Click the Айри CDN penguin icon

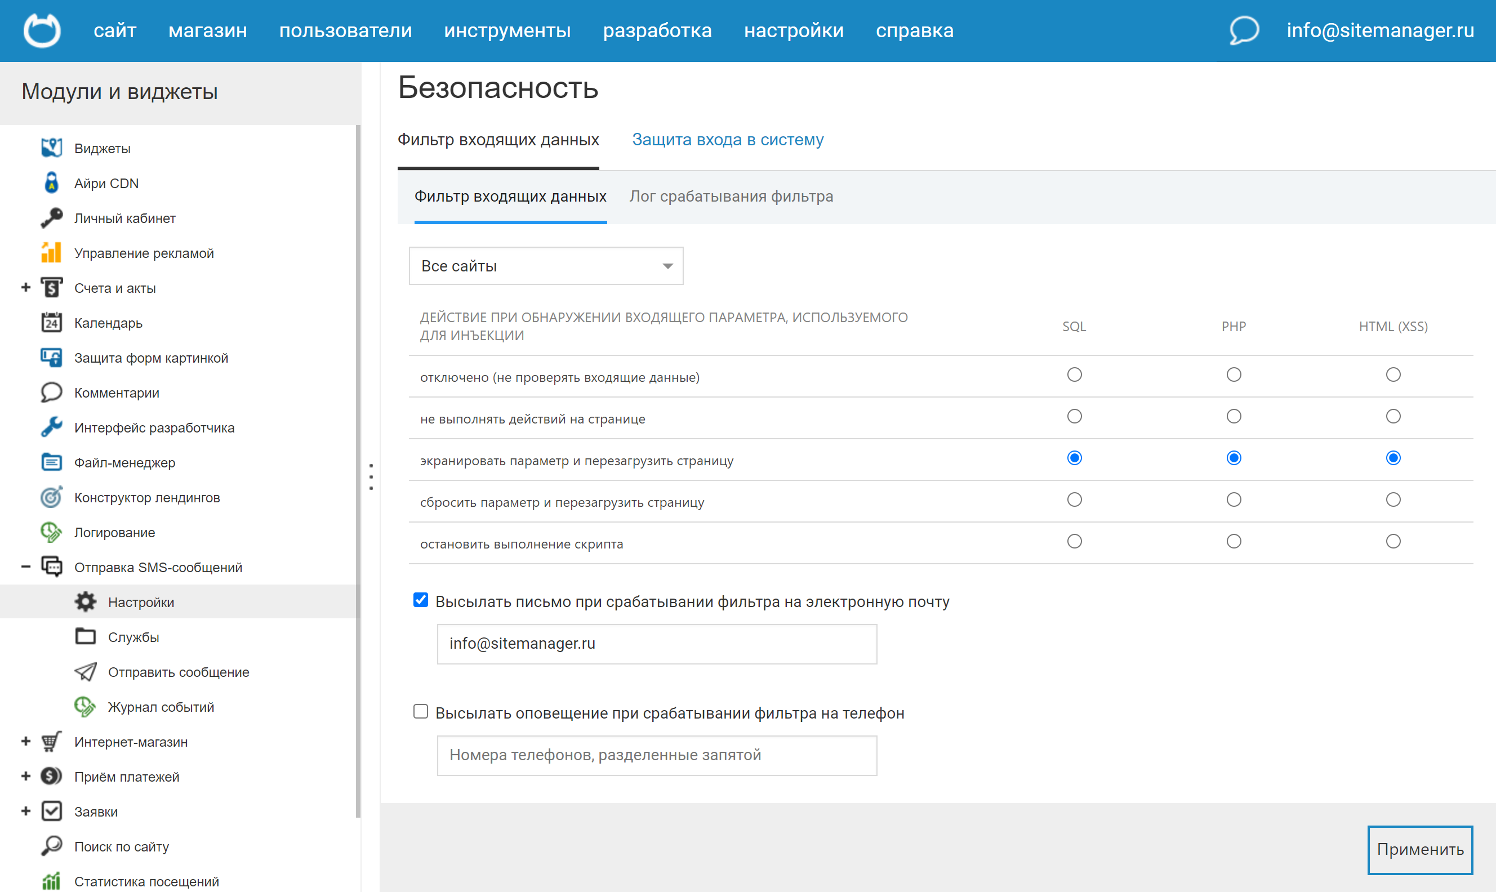tap(52, 182)
